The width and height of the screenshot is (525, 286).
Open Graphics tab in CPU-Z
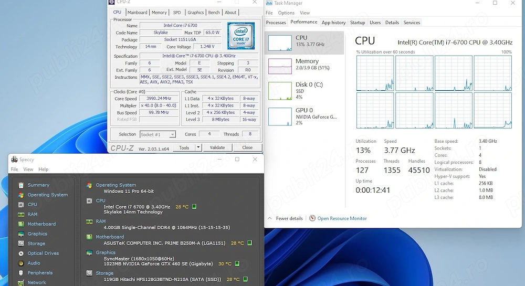point(195,13)
